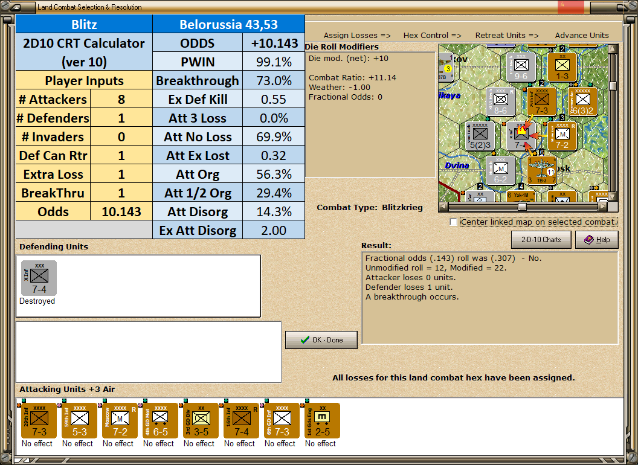
Task: Choose the 3rd GD Div 3-5 counter
Action: (x=201, y=421)
